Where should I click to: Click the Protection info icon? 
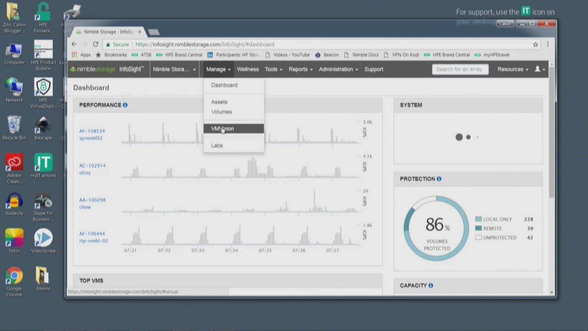coord(439,179)
